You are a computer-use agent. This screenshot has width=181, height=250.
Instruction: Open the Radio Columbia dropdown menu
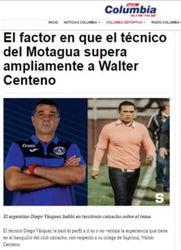pyautogui.click(x=166, y=22)
